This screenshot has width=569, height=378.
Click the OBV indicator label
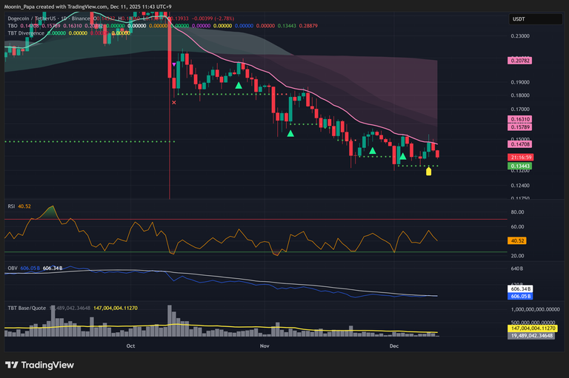point(13,268)
